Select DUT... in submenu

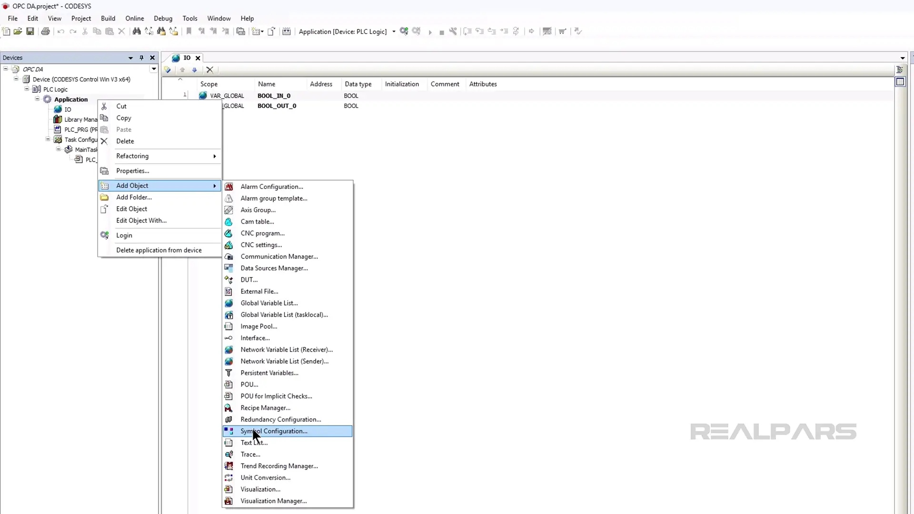tap(288, 280)
